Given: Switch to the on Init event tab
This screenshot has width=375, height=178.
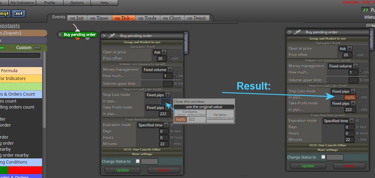Looking at the screenshot, I should 77,18.
